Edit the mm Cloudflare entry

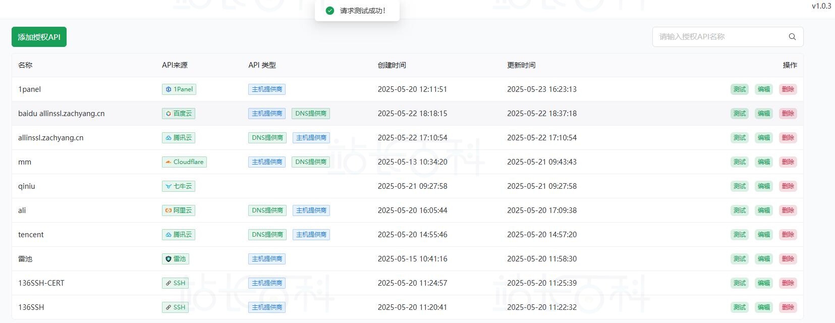(x=764, y=162)
